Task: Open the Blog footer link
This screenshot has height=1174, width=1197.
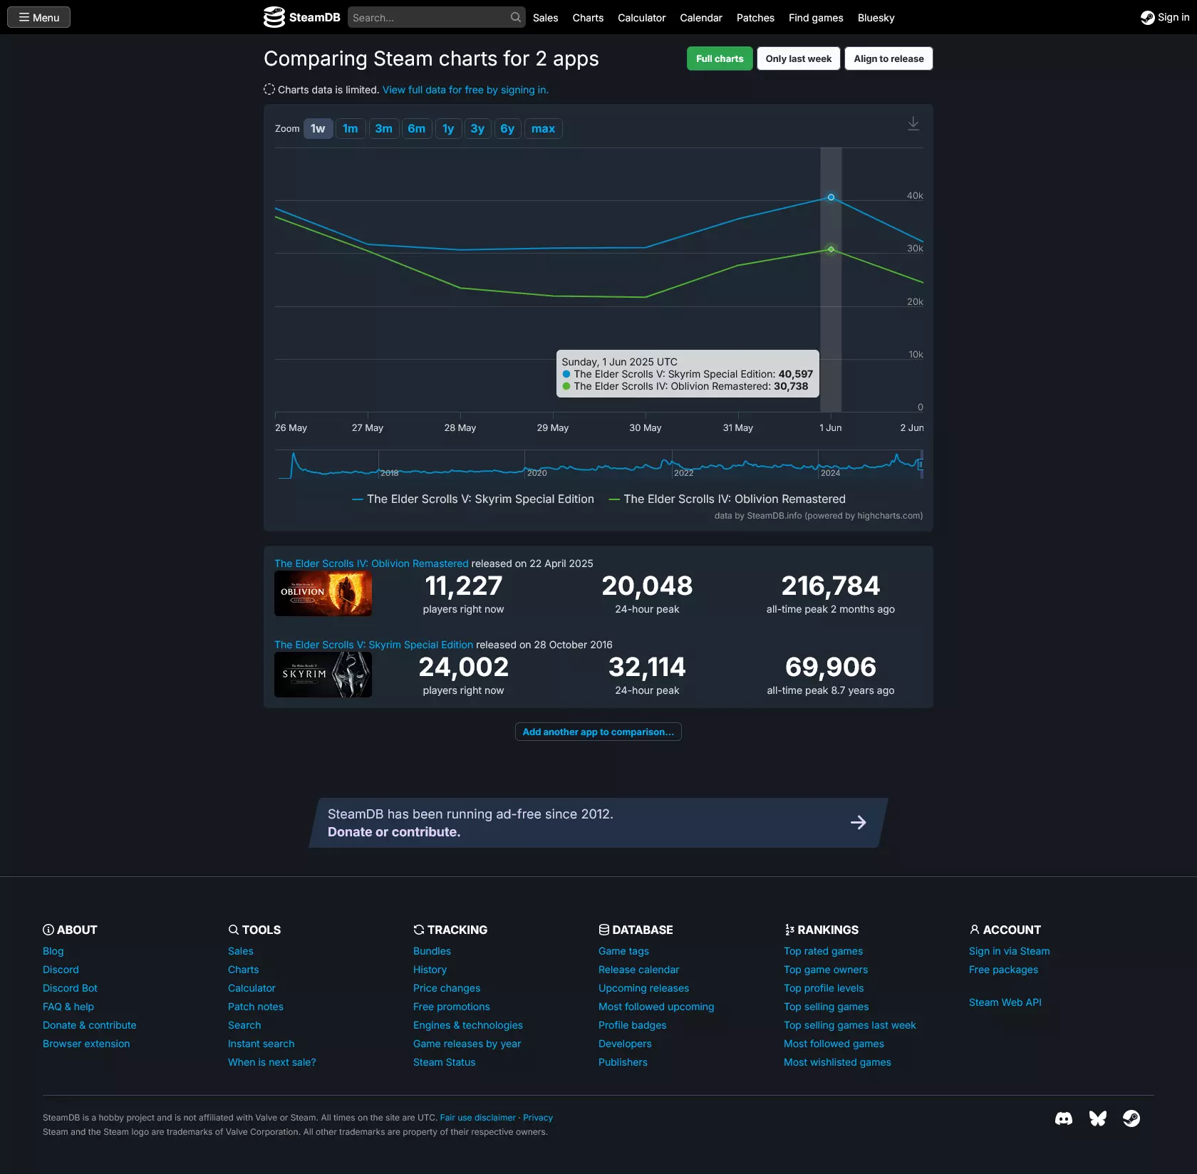Action: 53,951
